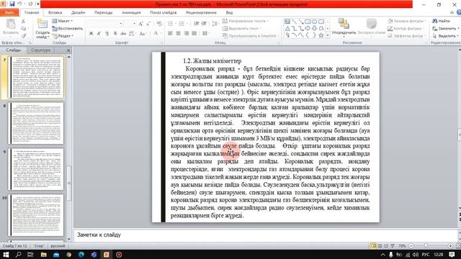
Task: Clear all formatting with the eraser icon
Action: pyautogui.click(x=159, y=24)
